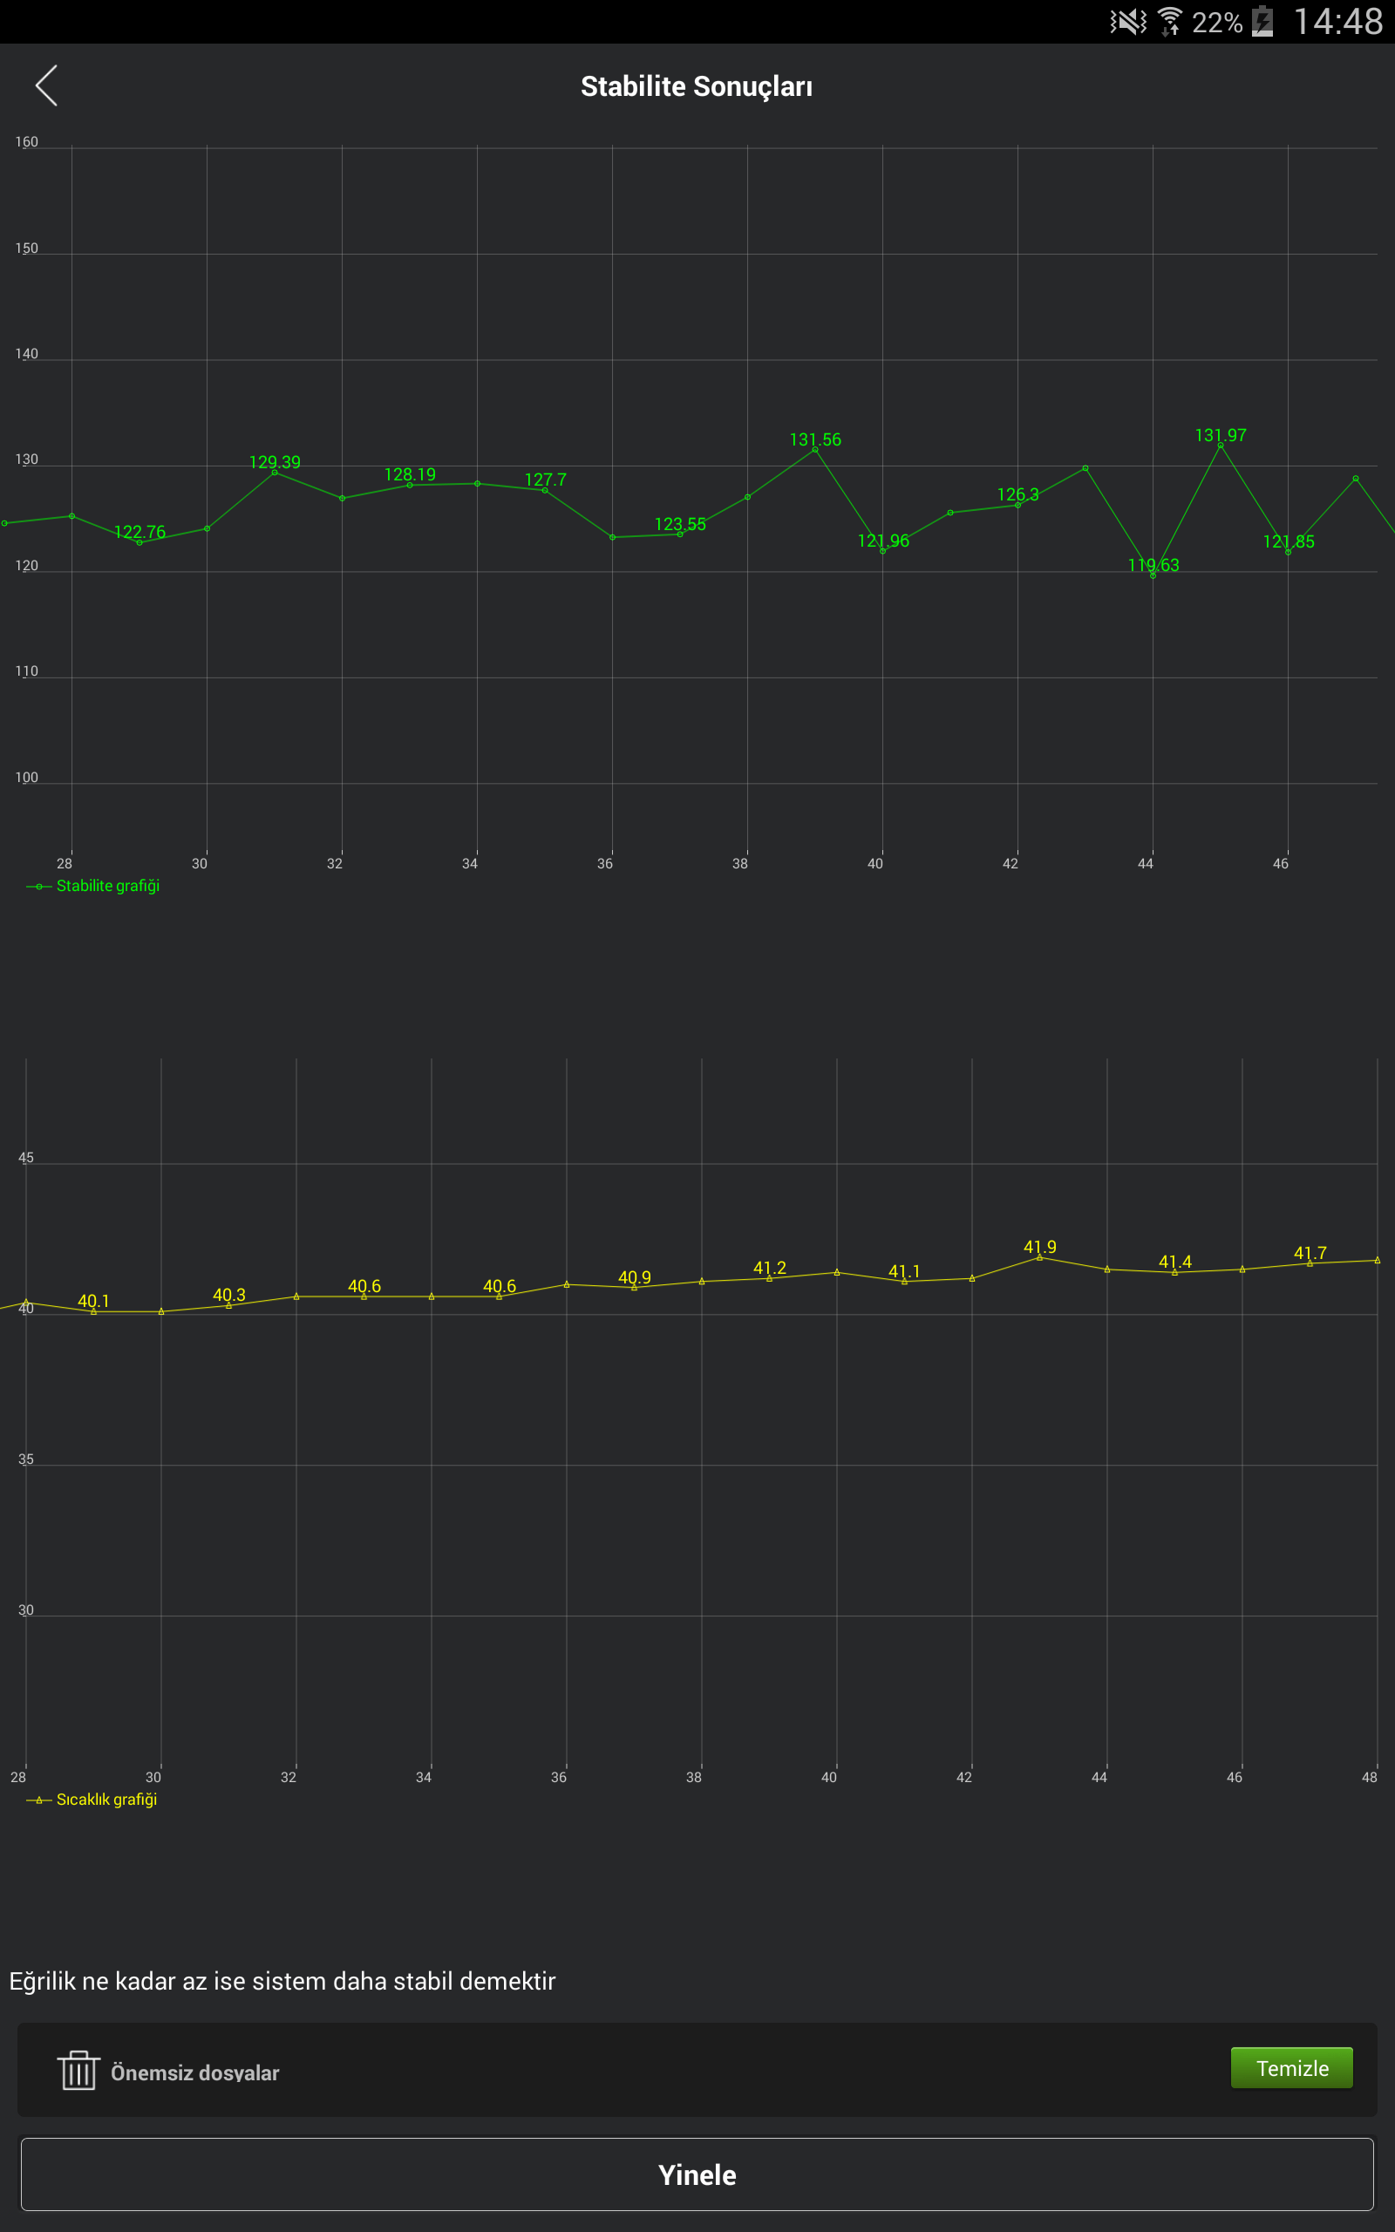Tap the 41.9 temperature data label
Screen dimensions: 1395x2232
[x=1040, y=1247]
